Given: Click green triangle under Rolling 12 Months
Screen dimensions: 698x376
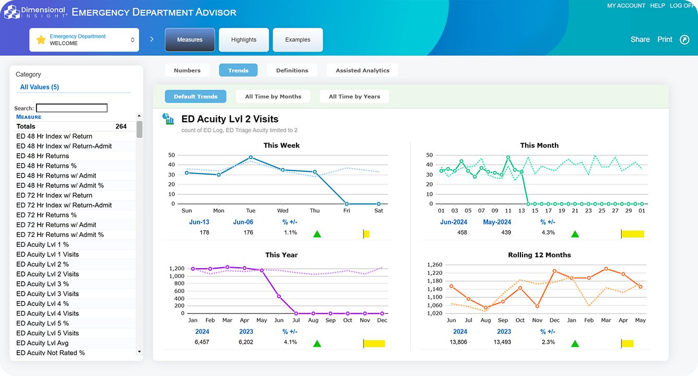Looking at the screenshot, I should 575,343.
